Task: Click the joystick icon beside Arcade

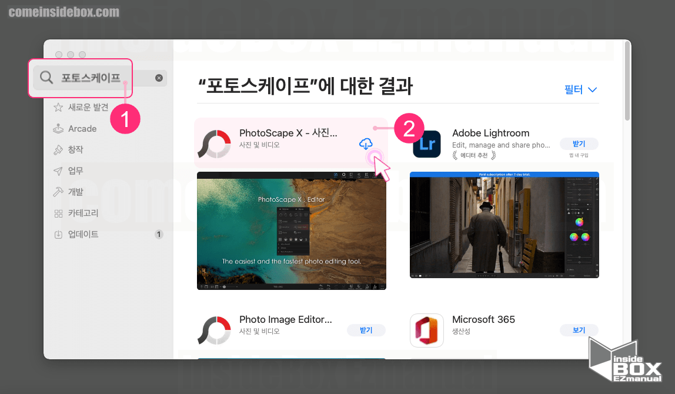Action: 58,128
